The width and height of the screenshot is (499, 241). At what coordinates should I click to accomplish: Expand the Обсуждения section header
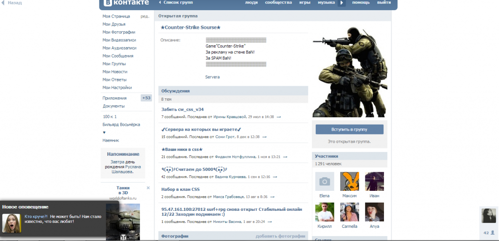coord(176,91)
